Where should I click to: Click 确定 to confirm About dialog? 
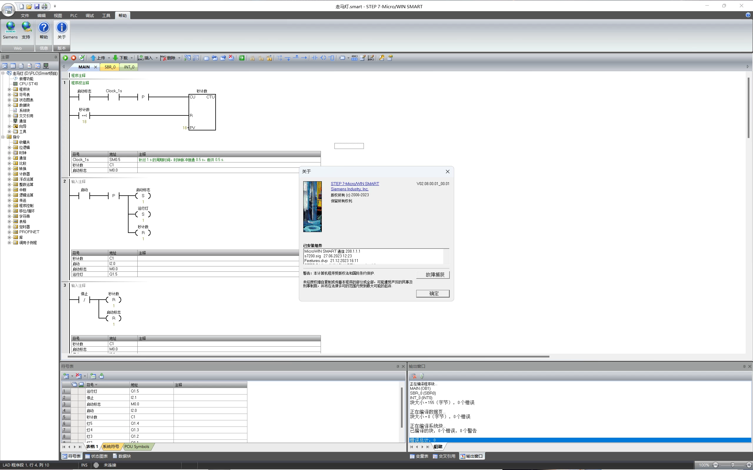click(433, 293)
